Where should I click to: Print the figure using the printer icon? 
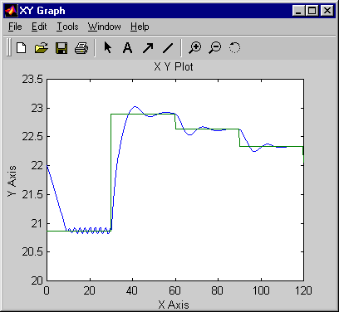click(81, 48)
